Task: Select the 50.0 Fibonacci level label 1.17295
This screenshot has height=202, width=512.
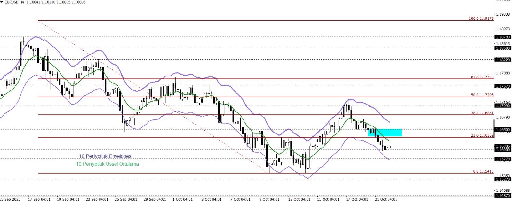Action: pyautogui.click(x=482, y=95)
